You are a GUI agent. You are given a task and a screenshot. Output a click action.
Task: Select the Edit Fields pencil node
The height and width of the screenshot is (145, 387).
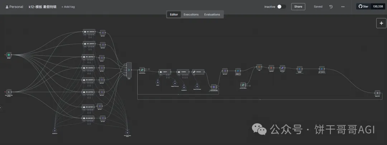pos(282,67)
